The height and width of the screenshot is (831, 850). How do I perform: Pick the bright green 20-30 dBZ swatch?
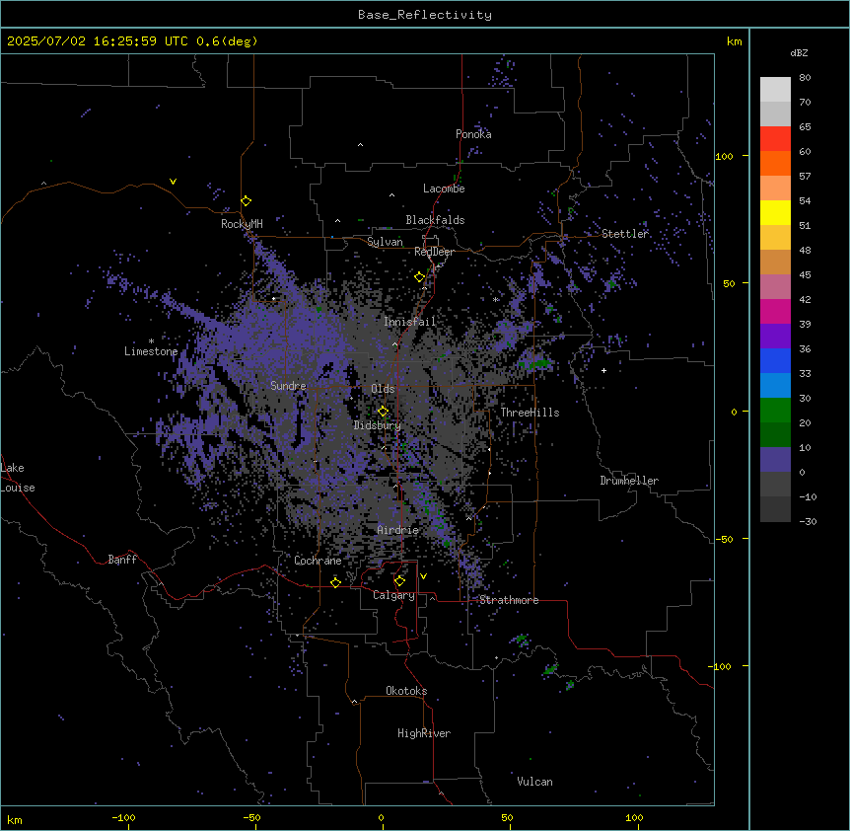click(775, 411)
